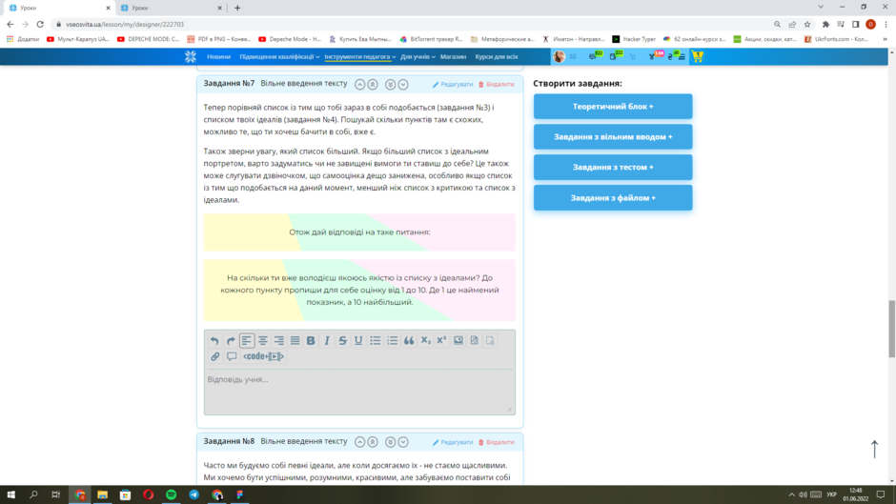
Task: Click the undo arrow in the editor toolbar
Action: pyautogui.click(x=214, y=341)
